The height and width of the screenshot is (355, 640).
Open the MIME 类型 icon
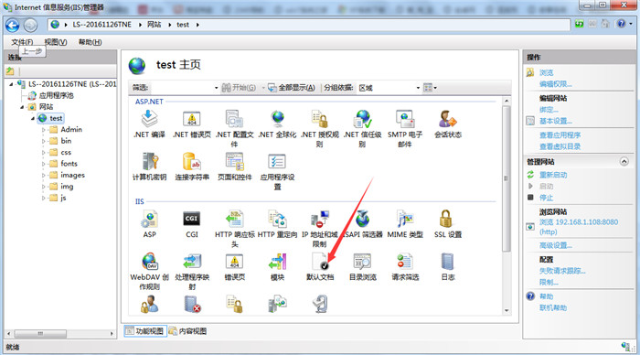click(405, 224)
